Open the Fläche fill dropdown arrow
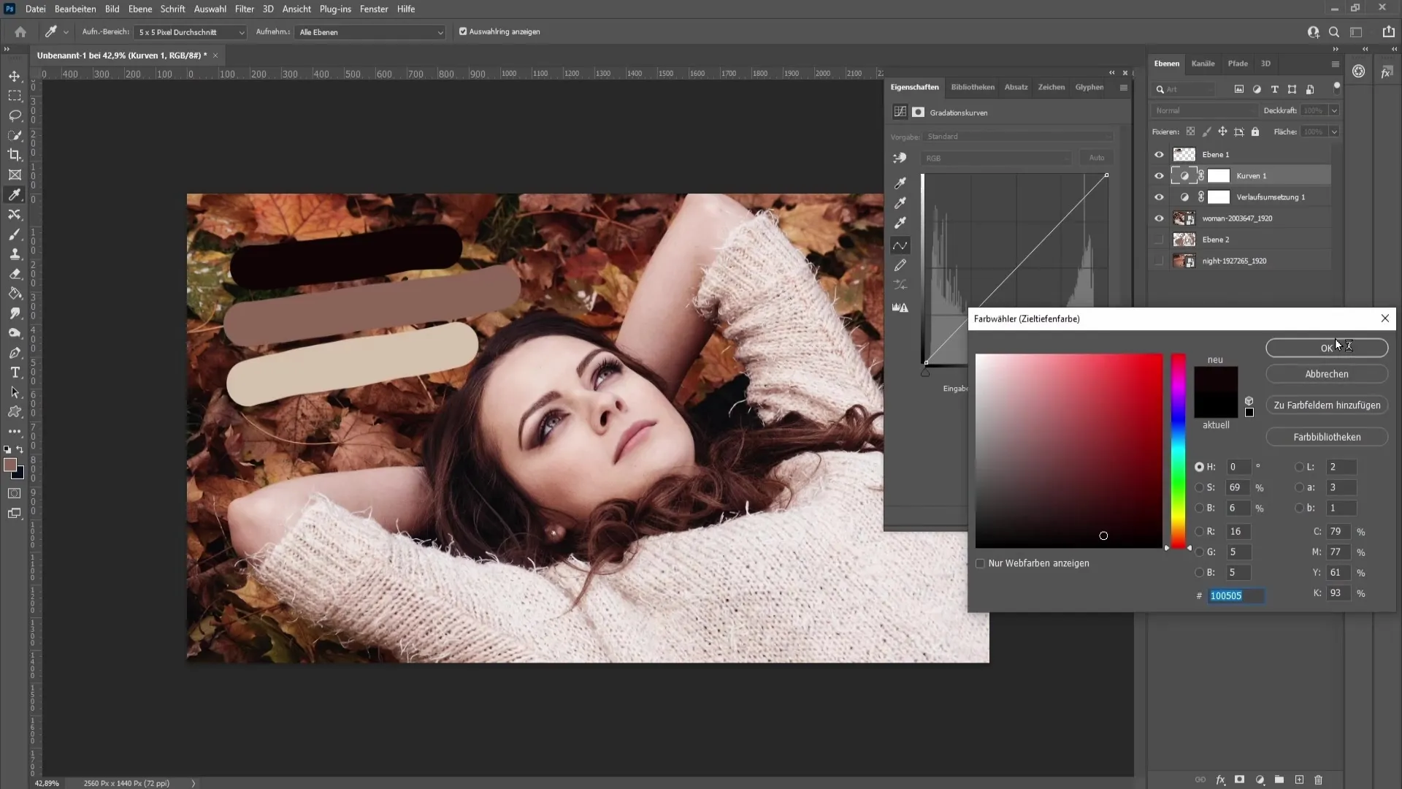 (1334, 131)
